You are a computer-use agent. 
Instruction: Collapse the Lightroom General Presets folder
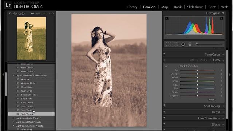[13, 126]
